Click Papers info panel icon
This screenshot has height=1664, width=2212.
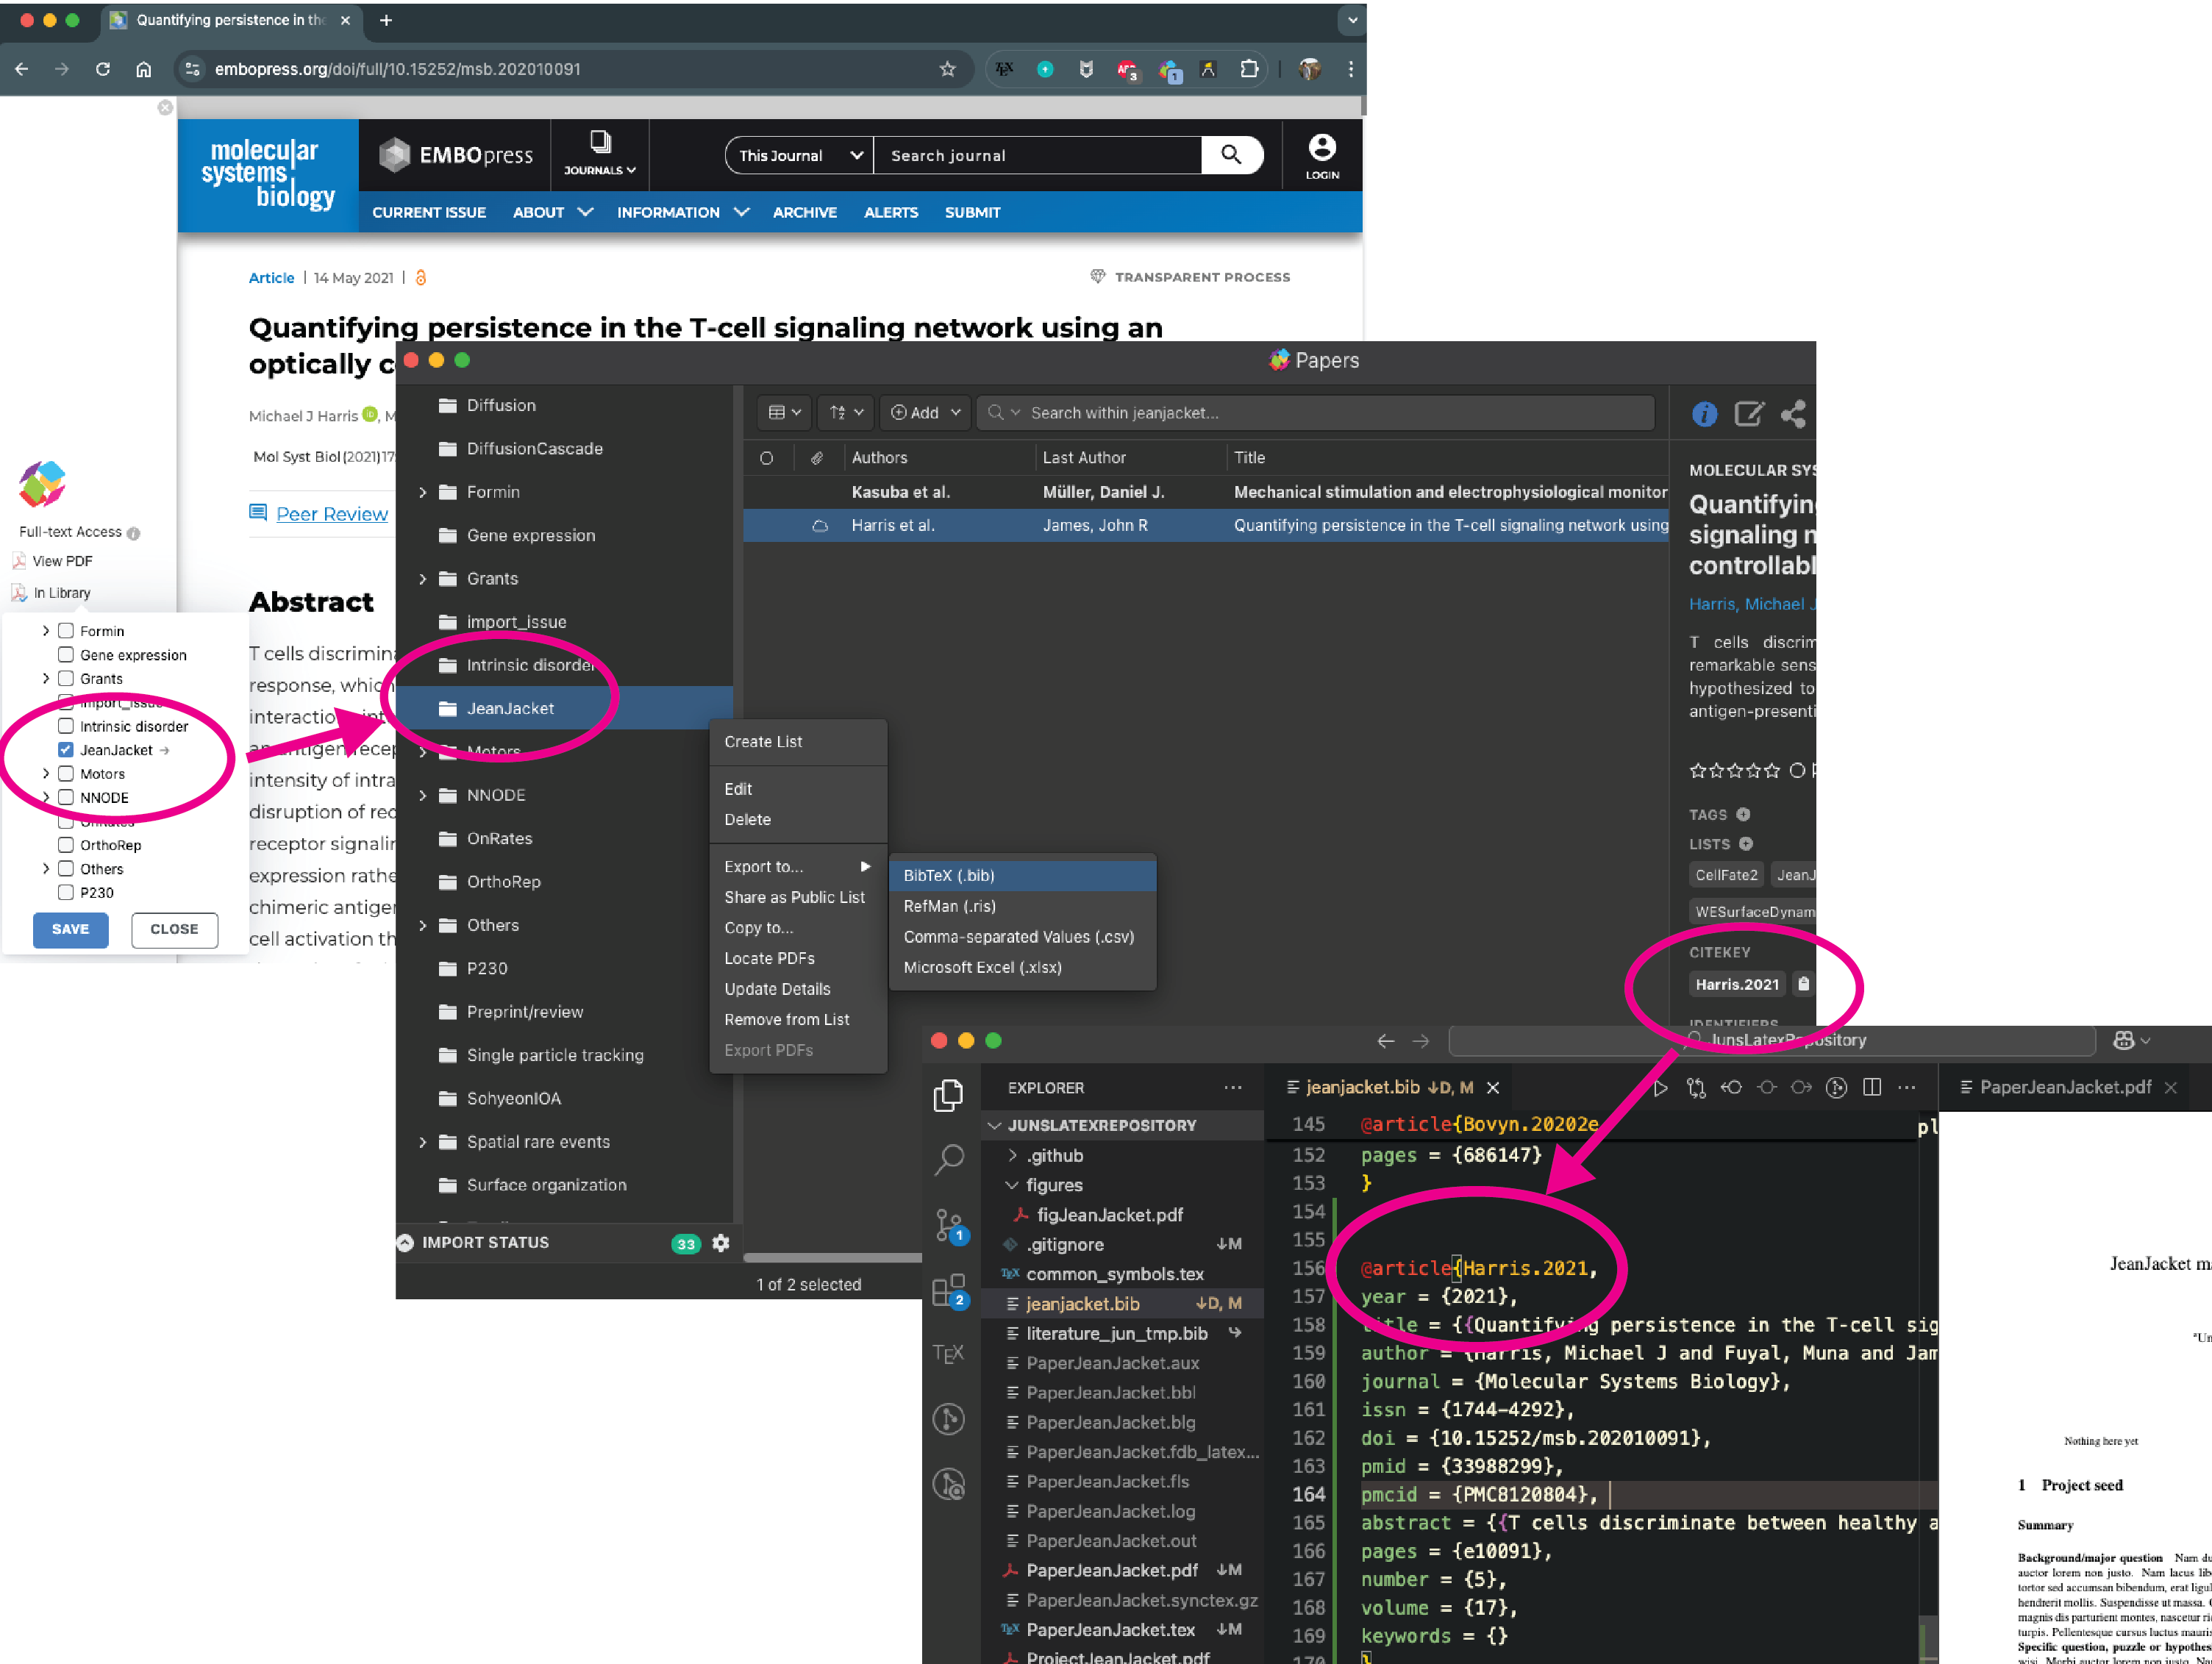pyautogui.click(x=1704, y=413)
